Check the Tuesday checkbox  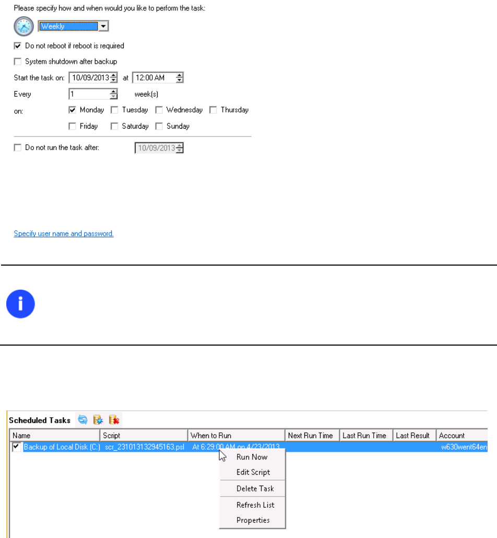coord(114,110)
